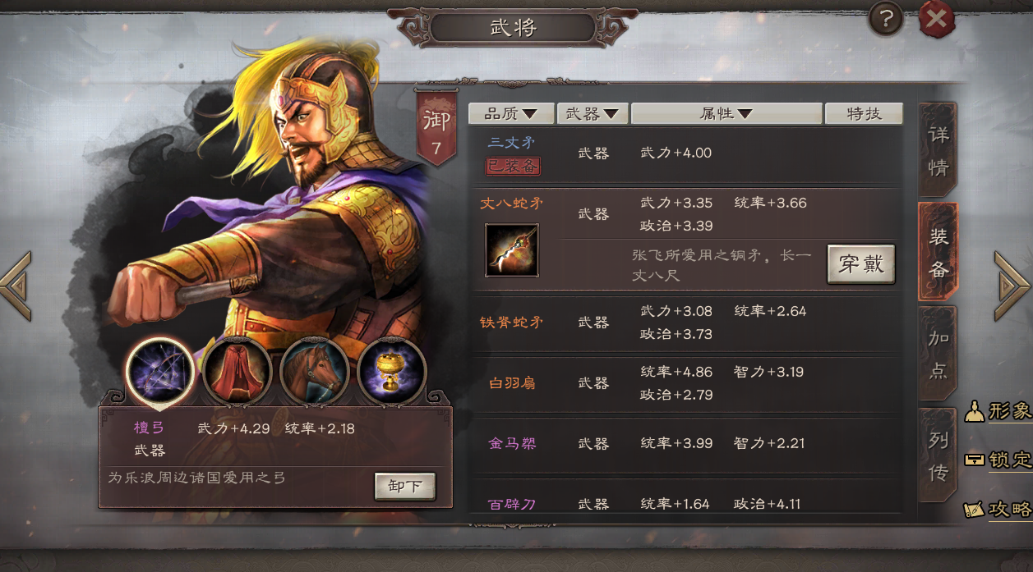Click the 穿戴 equip button

(x=860, y=263)
